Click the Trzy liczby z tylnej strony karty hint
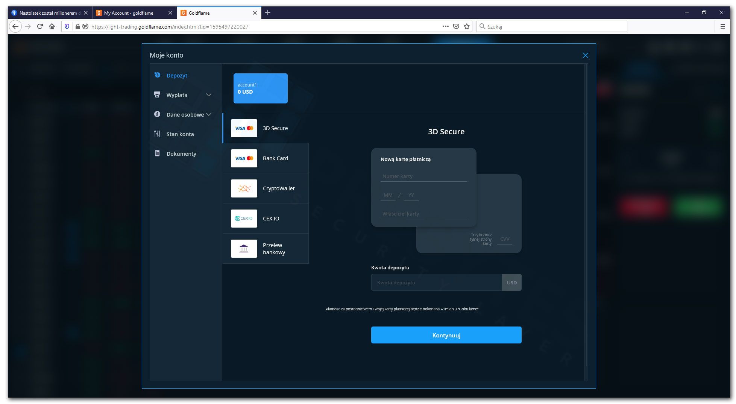Screen dimensions: 736x404 (x=481, y=239)
